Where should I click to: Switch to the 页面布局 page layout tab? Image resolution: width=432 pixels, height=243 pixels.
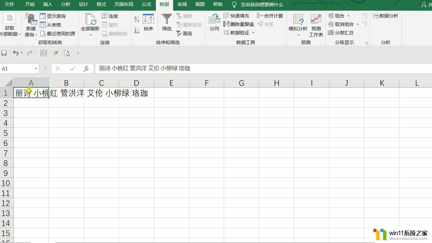(124, 4)
